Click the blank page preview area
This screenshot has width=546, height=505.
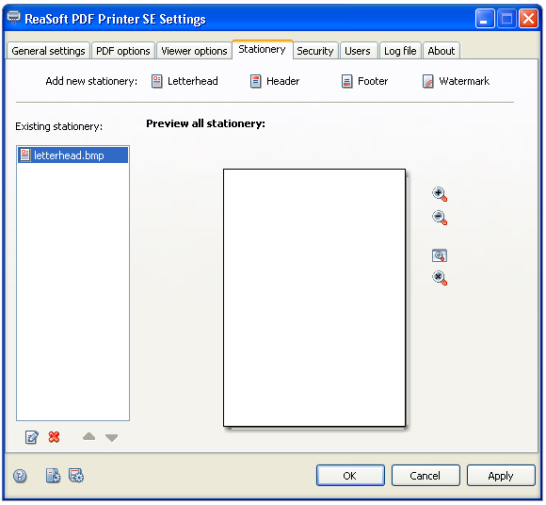tap(314, 298)
